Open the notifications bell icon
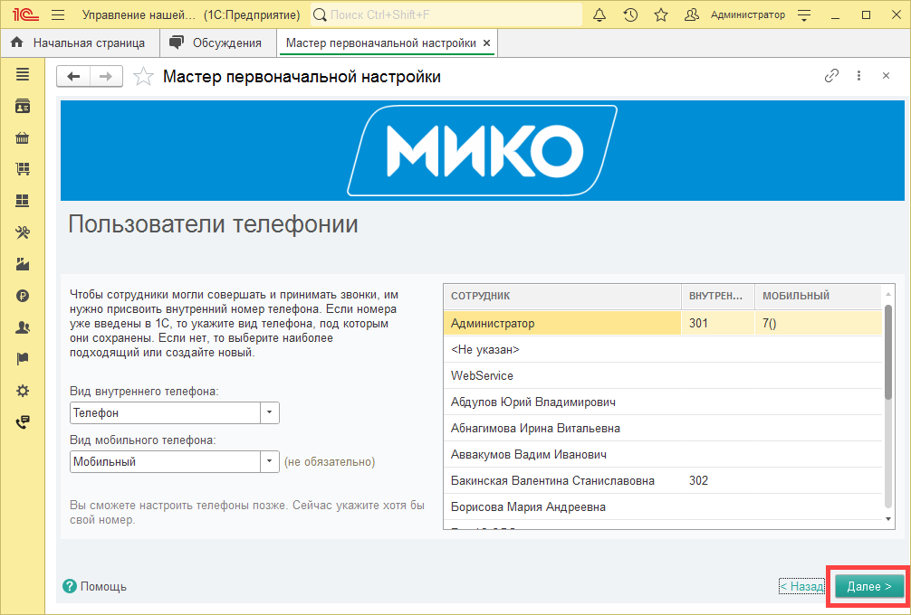This screenshot has width=911, height=615. [x=599, y=14]
